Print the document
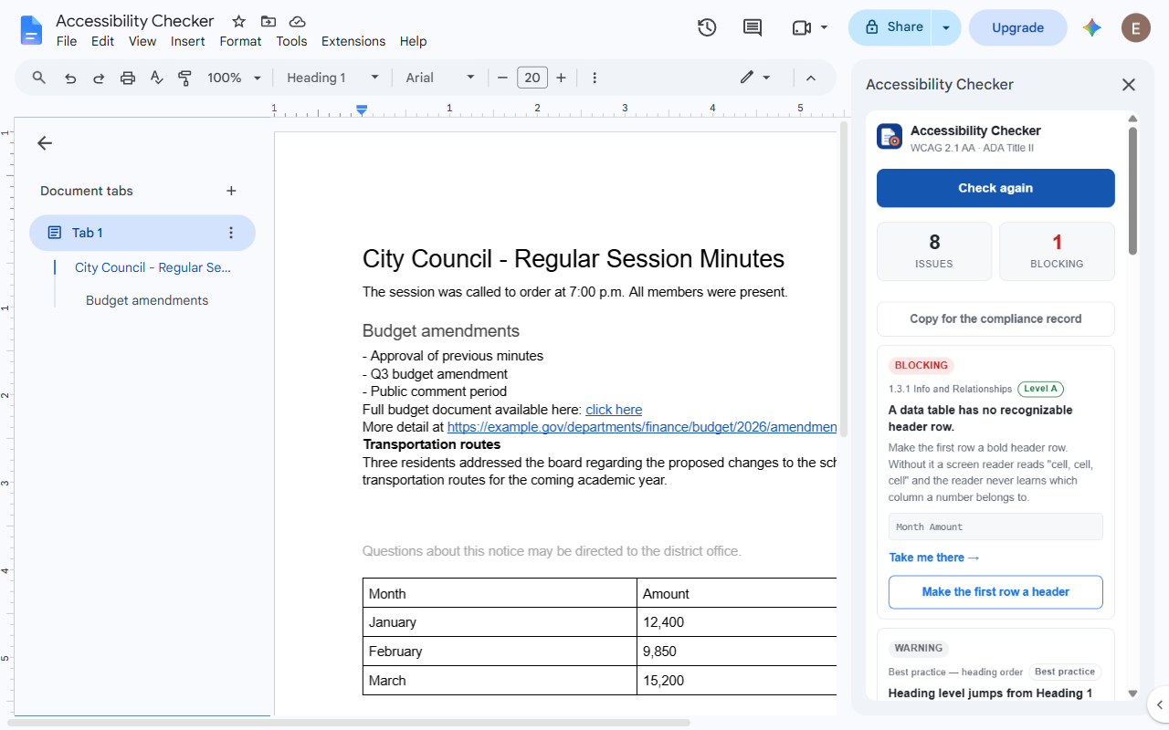 tap(128, 78)
